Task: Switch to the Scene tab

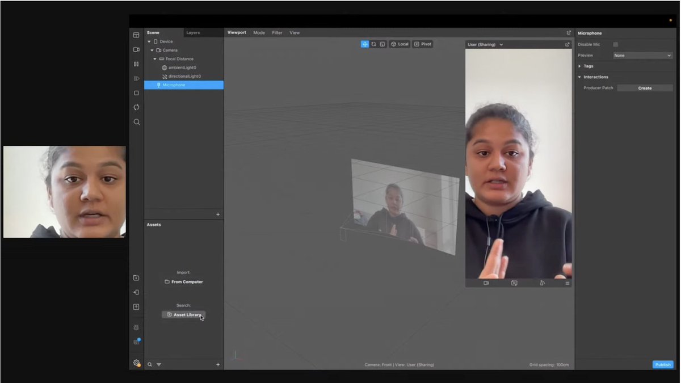Action: [153, 33]
